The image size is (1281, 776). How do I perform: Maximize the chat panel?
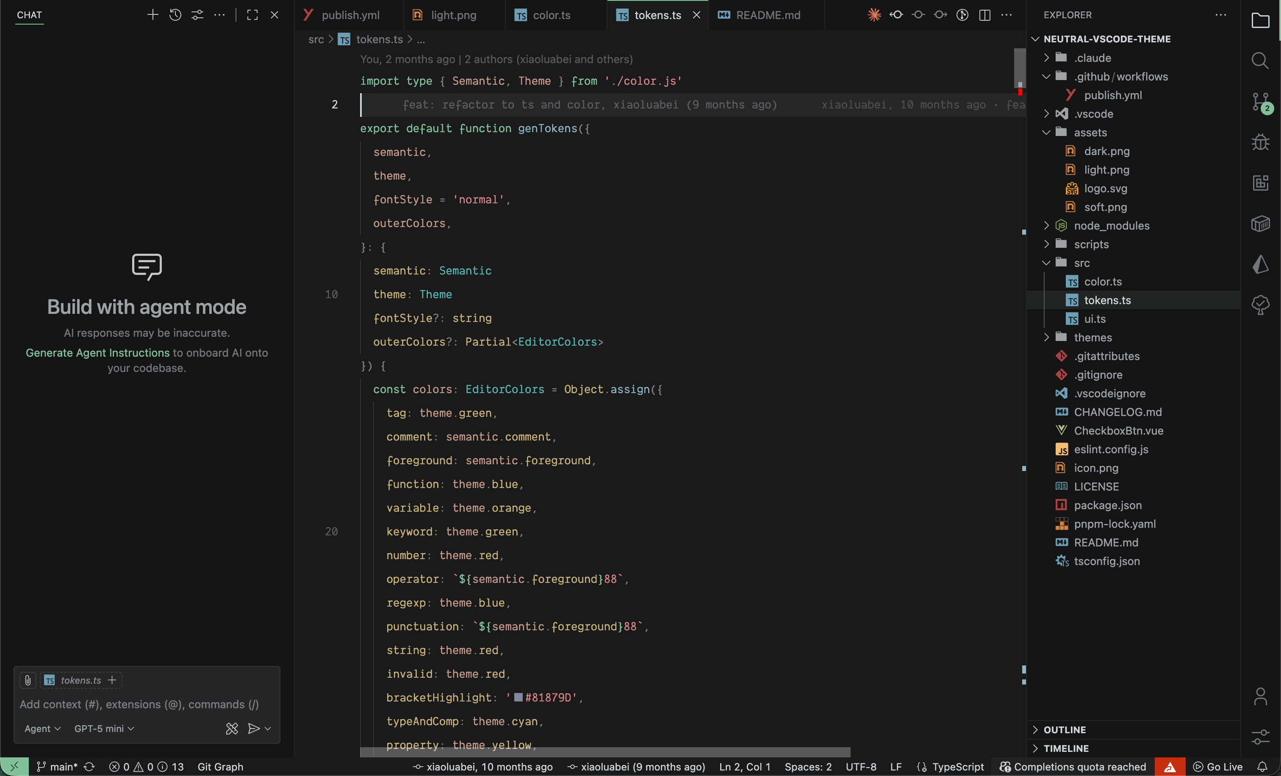(252, 14)
